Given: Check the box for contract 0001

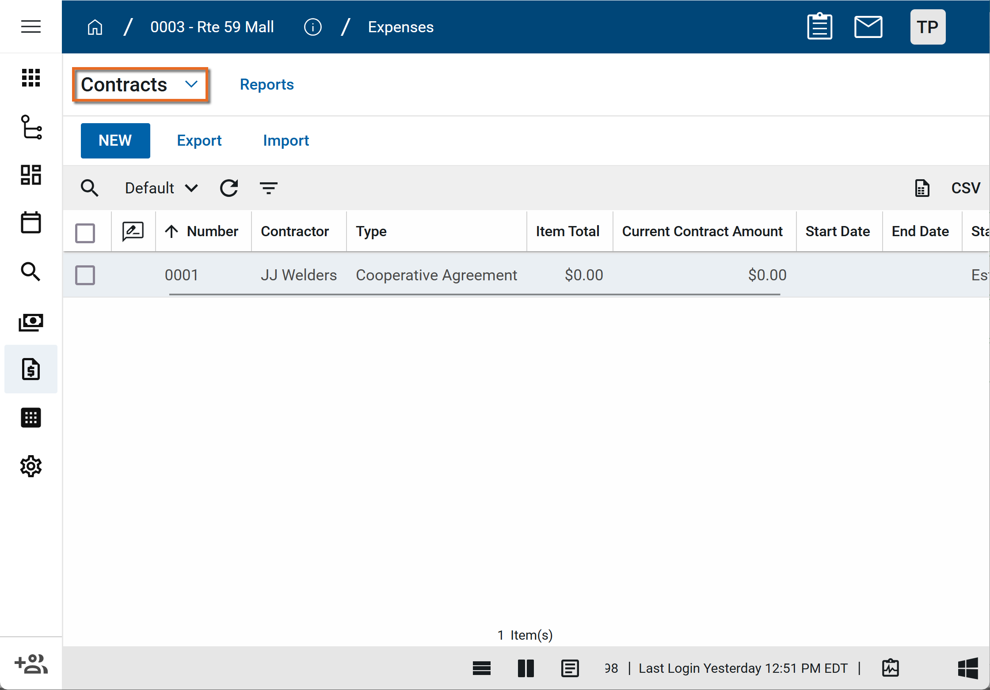Looking at the screenshot, I should (85, 275).
